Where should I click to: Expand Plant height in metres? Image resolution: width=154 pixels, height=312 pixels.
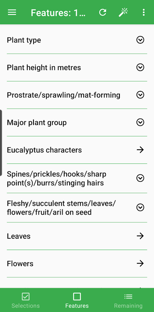point(140,67)
